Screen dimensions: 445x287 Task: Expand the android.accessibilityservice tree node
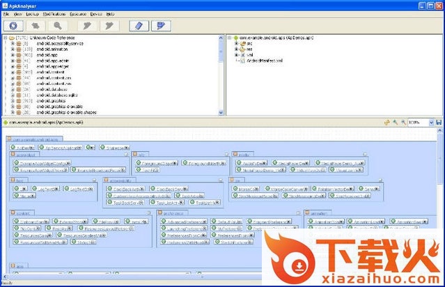tap(13, 43)
